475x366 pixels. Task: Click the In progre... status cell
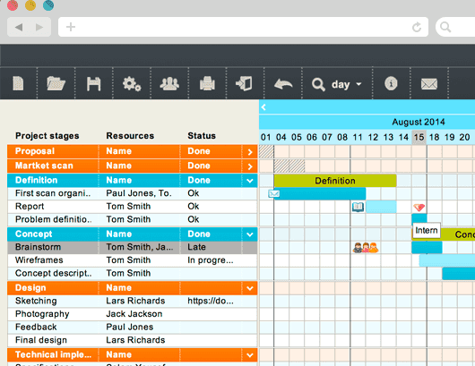tap(211, 260)
